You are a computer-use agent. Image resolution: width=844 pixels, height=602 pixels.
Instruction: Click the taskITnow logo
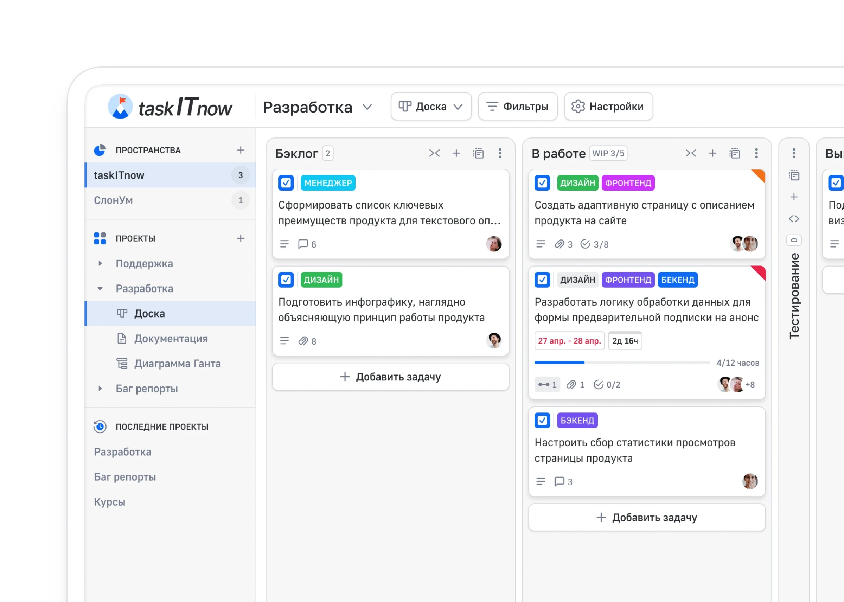pyautogui.click(x=170, y=107)
